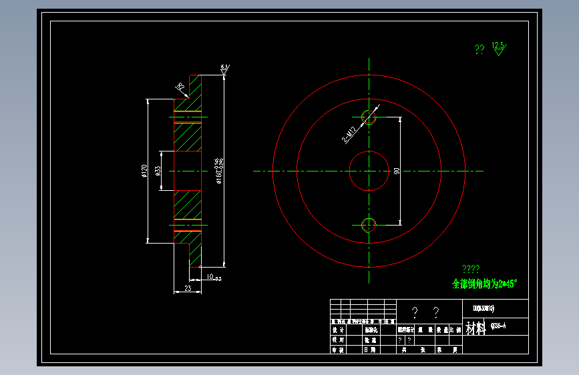
Task: Select the Q235-A material value
Action: pyautogui.click(x=498, y=326)
